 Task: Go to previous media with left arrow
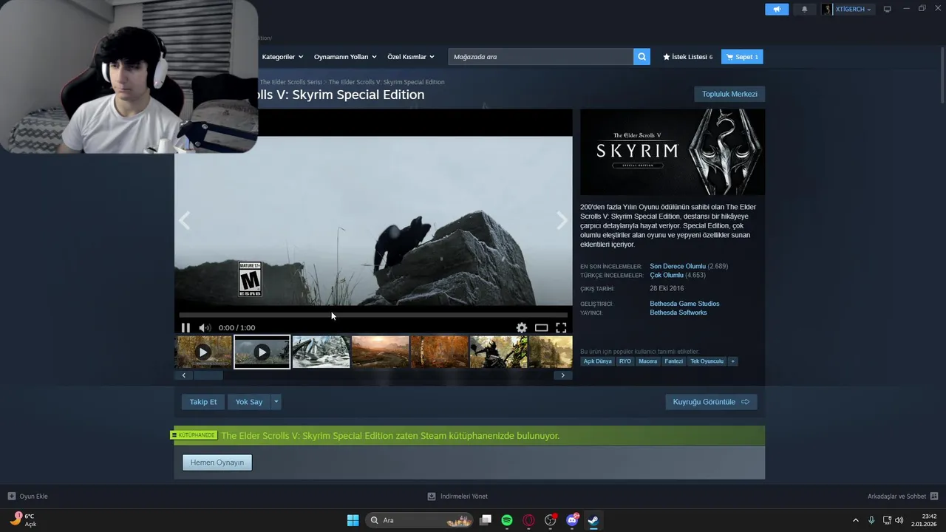[x=184, y=220]
